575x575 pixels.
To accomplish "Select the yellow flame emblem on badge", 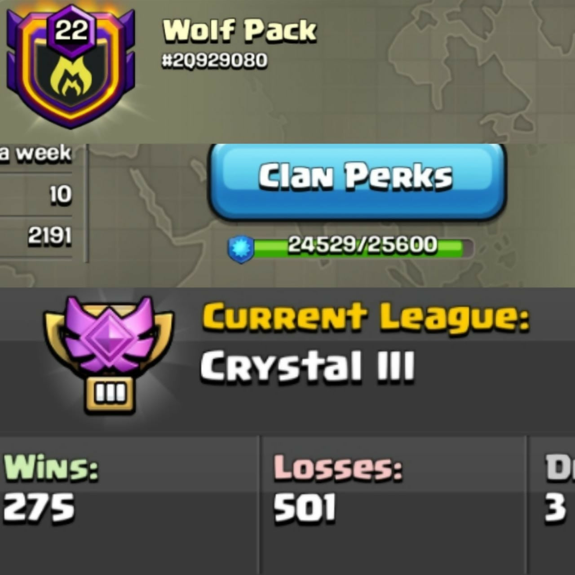I will [71, 80].
